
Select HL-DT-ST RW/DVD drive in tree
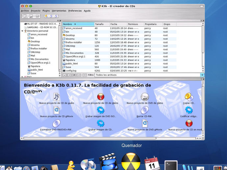(x=41, y=24)
